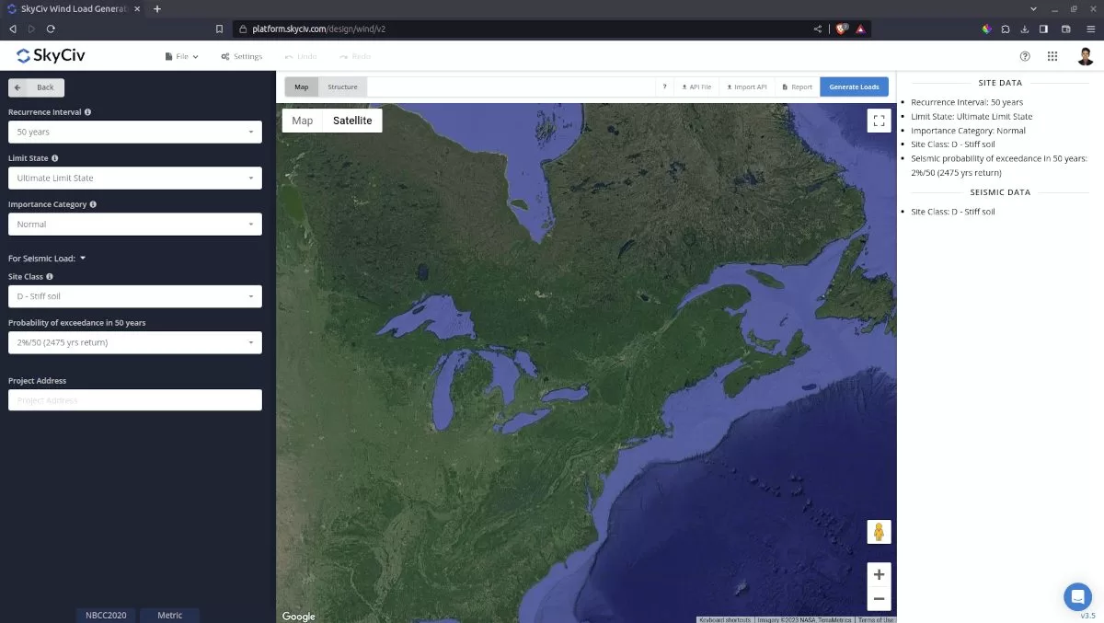
Task: Open the Recurrence Interval dropdown
Action: tap(134, 132)
